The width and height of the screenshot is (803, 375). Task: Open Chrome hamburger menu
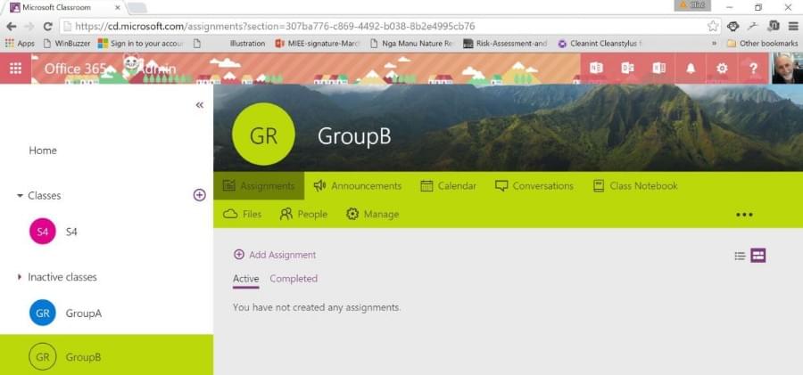click(793, 26)
